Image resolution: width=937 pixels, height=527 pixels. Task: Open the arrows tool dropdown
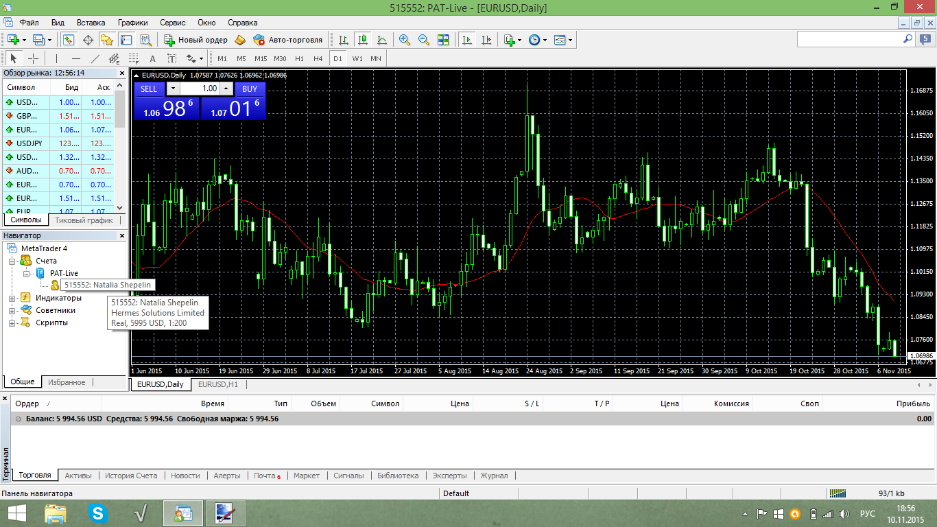click(202, 58)
